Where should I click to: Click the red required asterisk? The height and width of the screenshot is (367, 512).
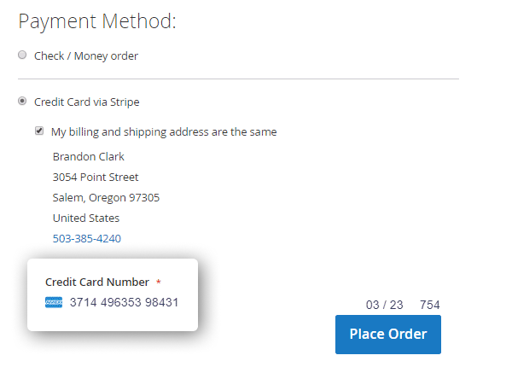coord(159,283)
